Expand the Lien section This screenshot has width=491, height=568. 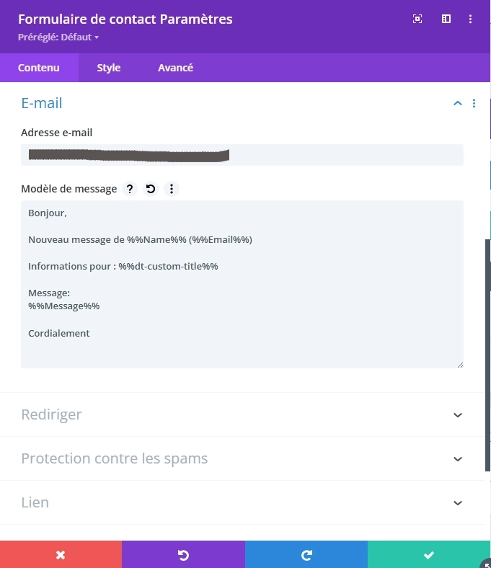pyautogui.click(x=242, y=503)
